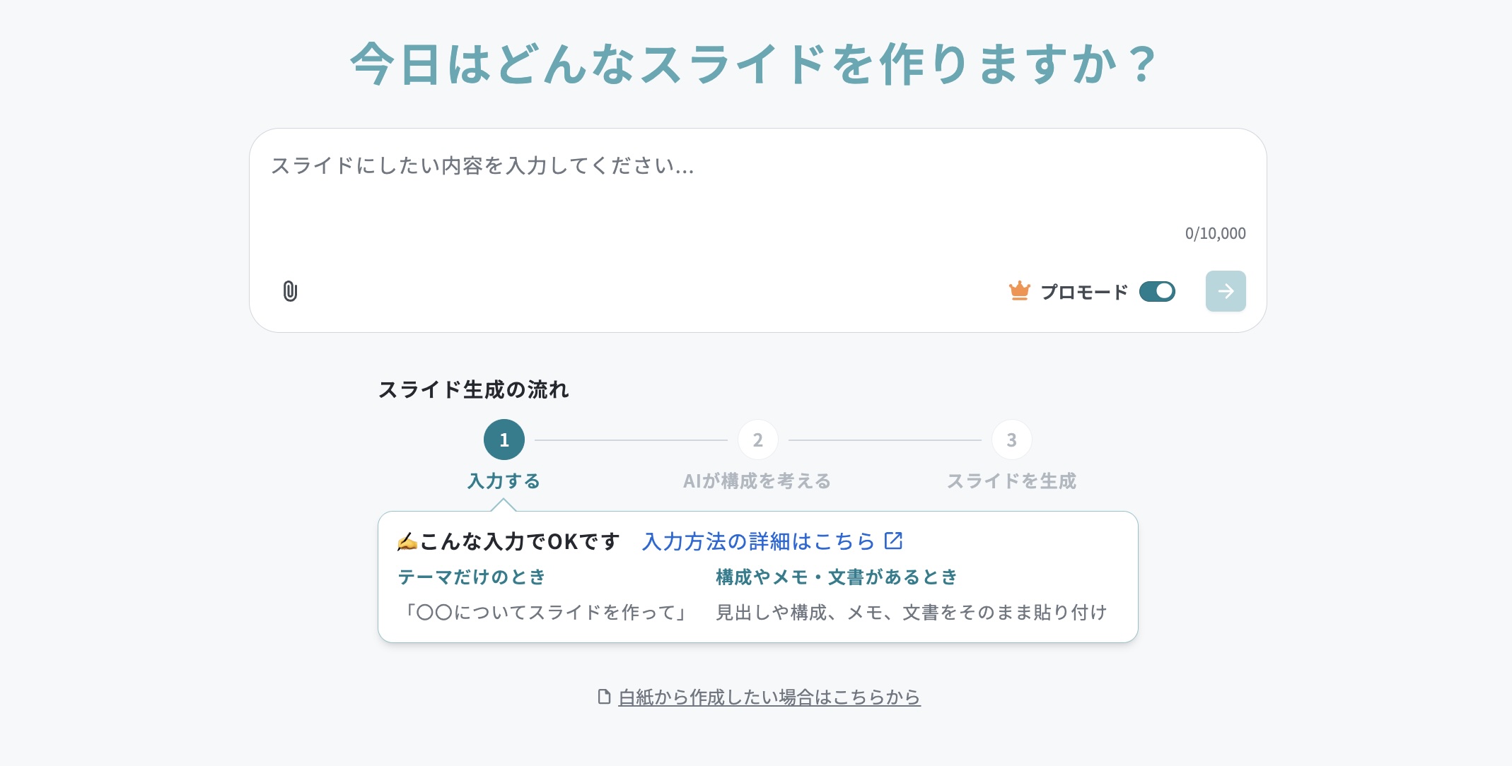Select step 2 circle in flow

click(x=758, y=440)
